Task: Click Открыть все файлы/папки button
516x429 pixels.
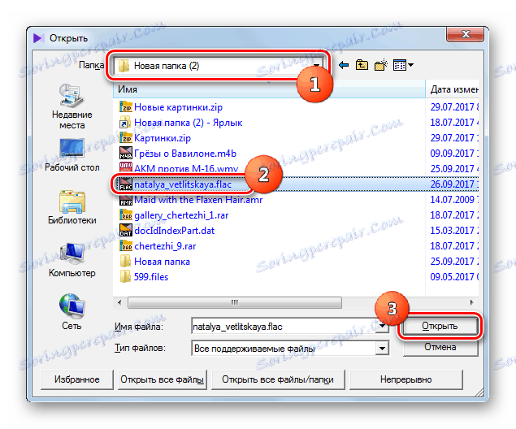Action: click(278, 379)
